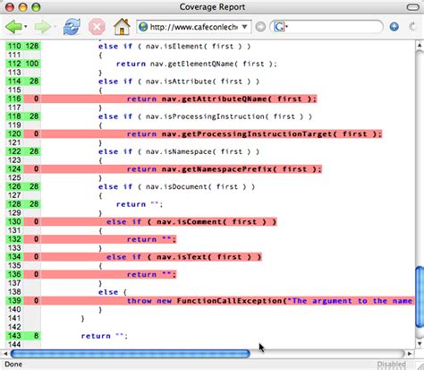The image size is (424, 370).
Task: Click the 'nav.isNamespace( first )' condition
Action: 202,151
